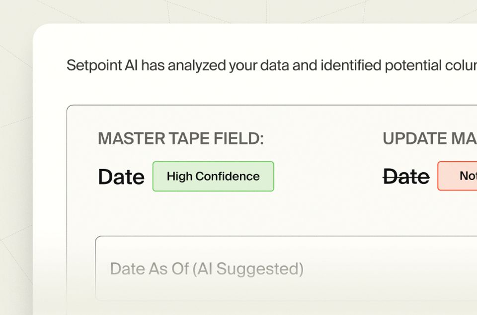This screenshot has width=477, height=315.
Task: Click the word Confidence in the green badge
Action: [x=228, y=176]
